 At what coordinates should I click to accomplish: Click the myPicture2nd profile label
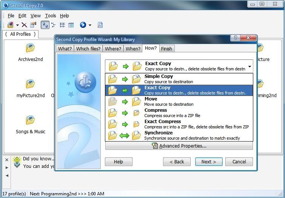[31, 95]
